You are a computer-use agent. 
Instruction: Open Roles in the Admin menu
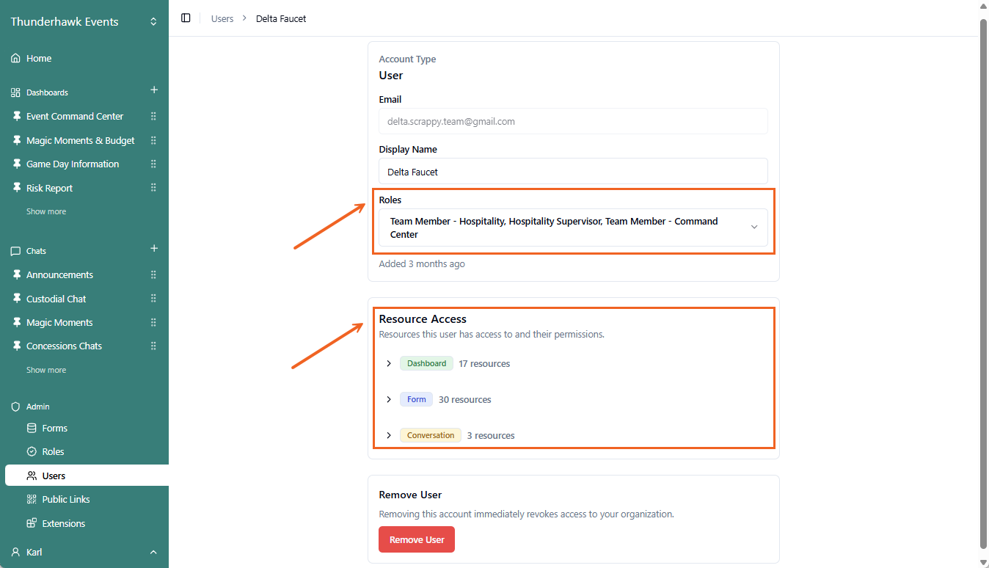coord(53,452)
